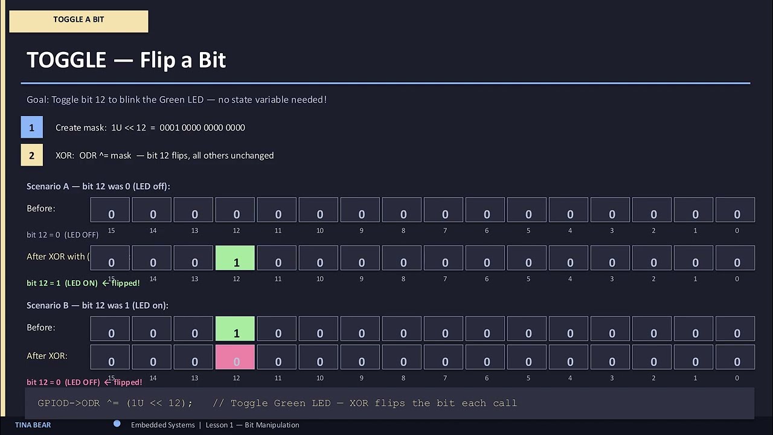
Task: Click the Scenario B heading
Action: pos(97,305)
